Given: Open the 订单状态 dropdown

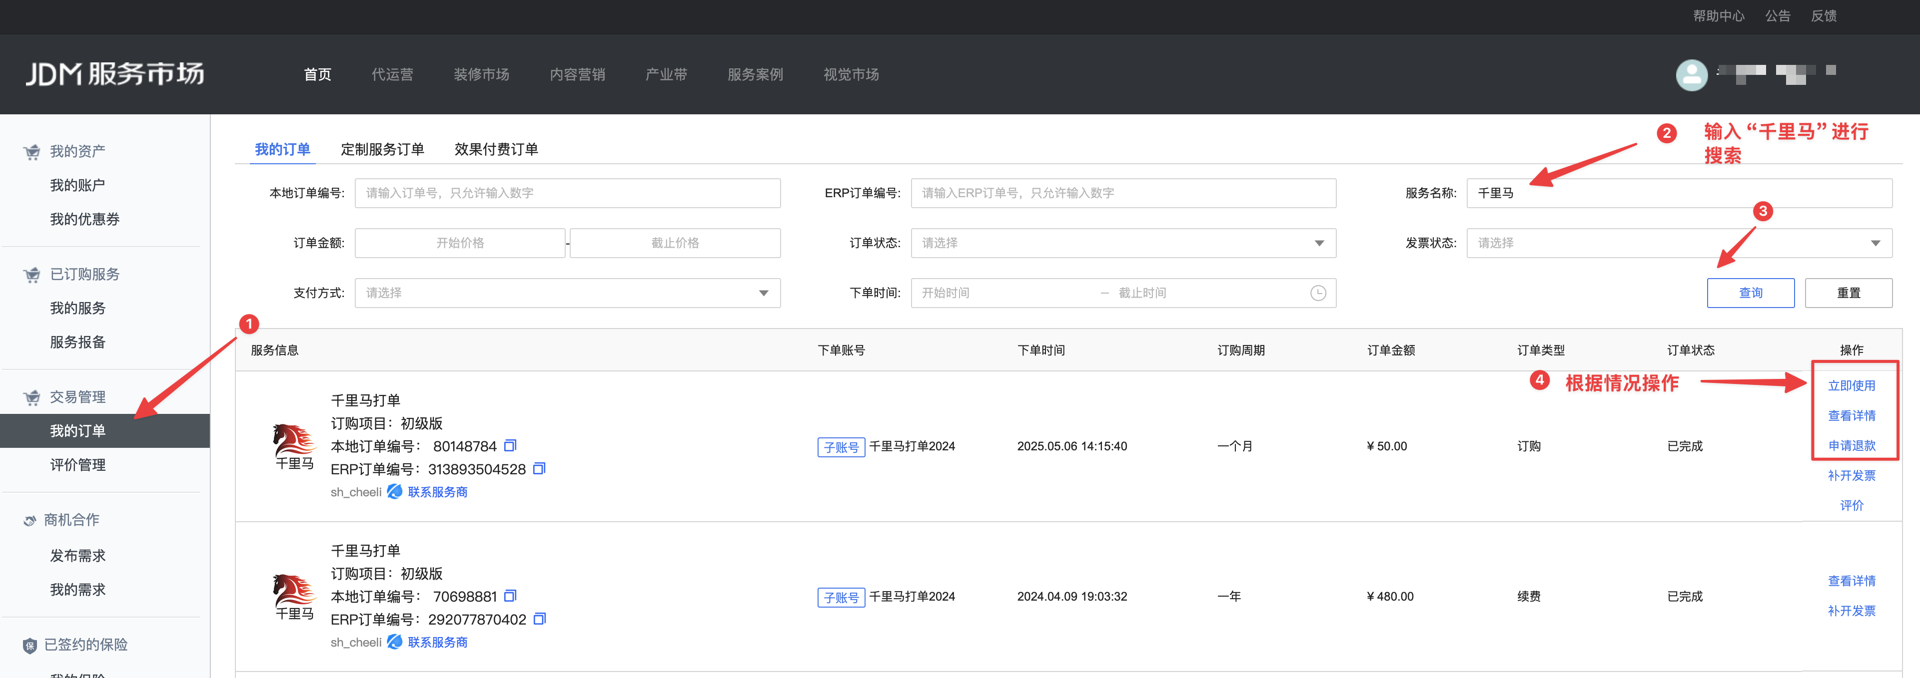Looking at the screenshot, I should pos(1123,243).
